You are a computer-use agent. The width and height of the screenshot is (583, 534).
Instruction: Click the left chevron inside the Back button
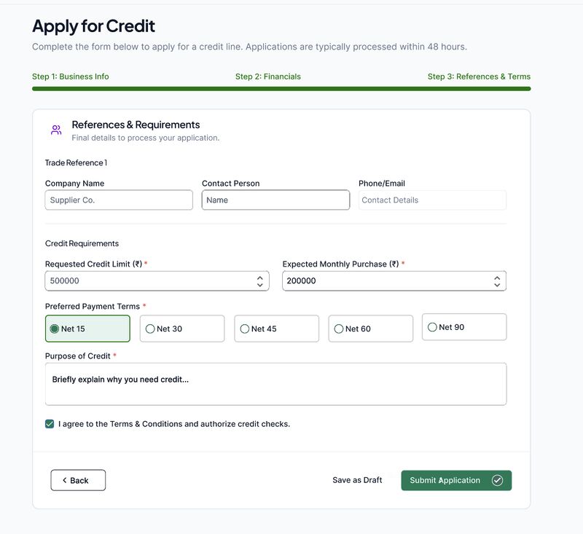[63, 480]
